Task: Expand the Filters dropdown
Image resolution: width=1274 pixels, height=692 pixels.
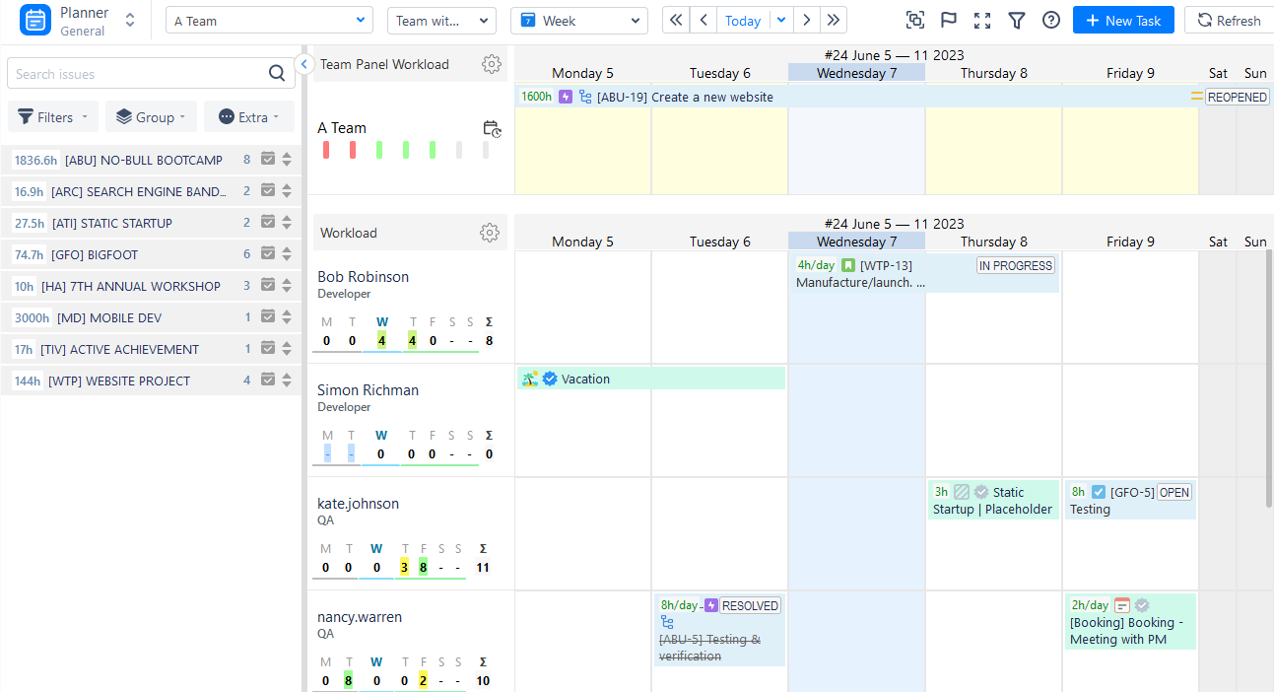Action: pyautogui.click(x=53, y=117)
